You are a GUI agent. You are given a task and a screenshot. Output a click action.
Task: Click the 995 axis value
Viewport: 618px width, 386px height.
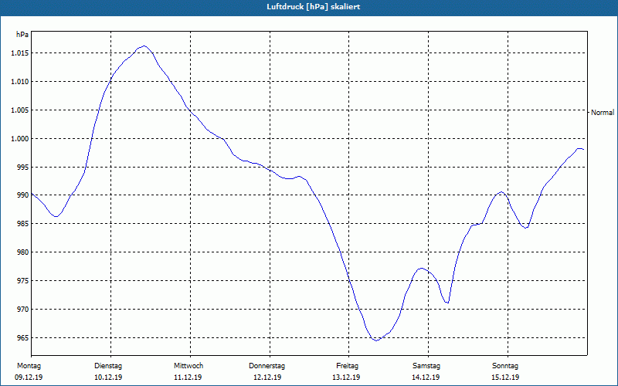(22, 167)
